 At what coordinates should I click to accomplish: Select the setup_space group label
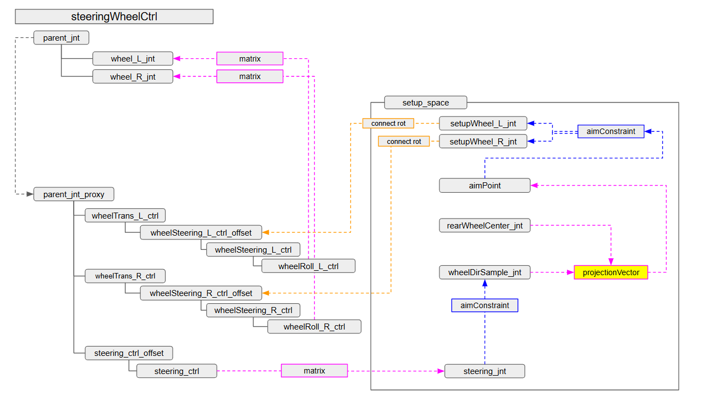pyautogui.click(x=425, y=103)
